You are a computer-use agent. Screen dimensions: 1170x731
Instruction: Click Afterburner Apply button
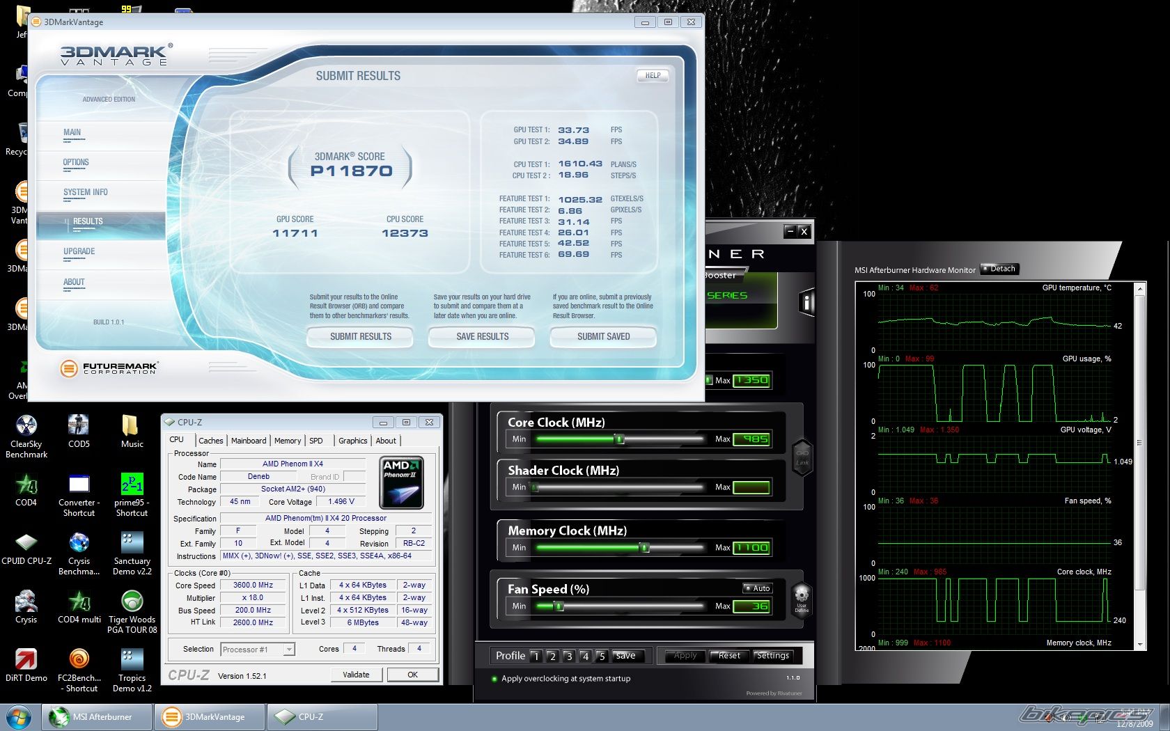point(685,656)
